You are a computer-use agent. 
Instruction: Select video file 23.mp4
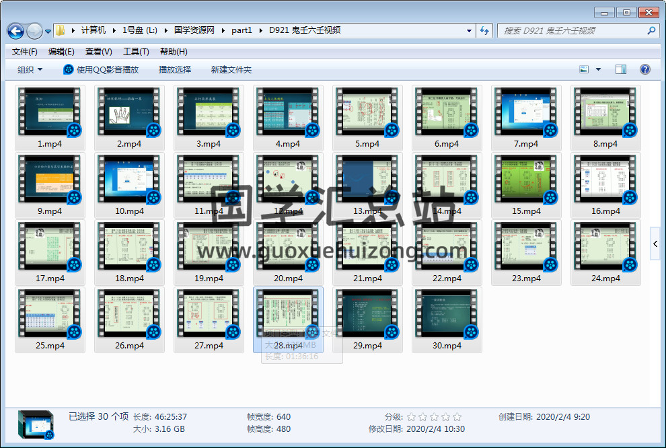(526, 252)
